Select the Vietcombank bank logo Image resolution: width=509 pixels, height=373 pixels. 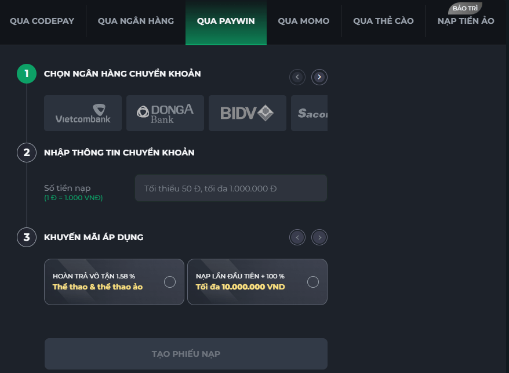coord(83,113)
